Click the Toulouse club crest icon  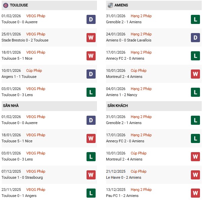coord(5,5)
